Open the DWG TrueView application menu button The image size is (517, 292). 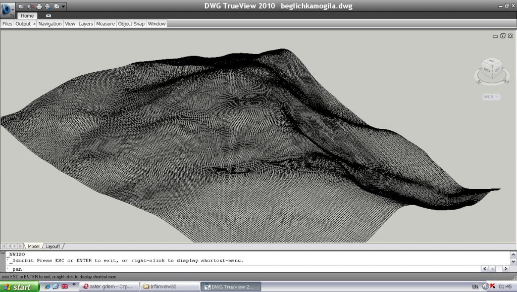coord(8,9)
